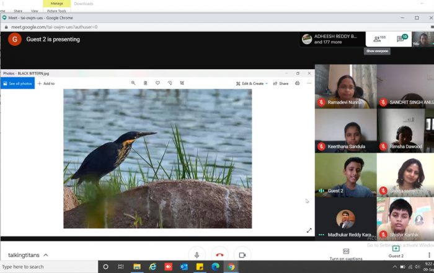Screen dimensions: 434x273
Task: Click the fullscreen expand arrow icon
Action: (x=309, y=230)
